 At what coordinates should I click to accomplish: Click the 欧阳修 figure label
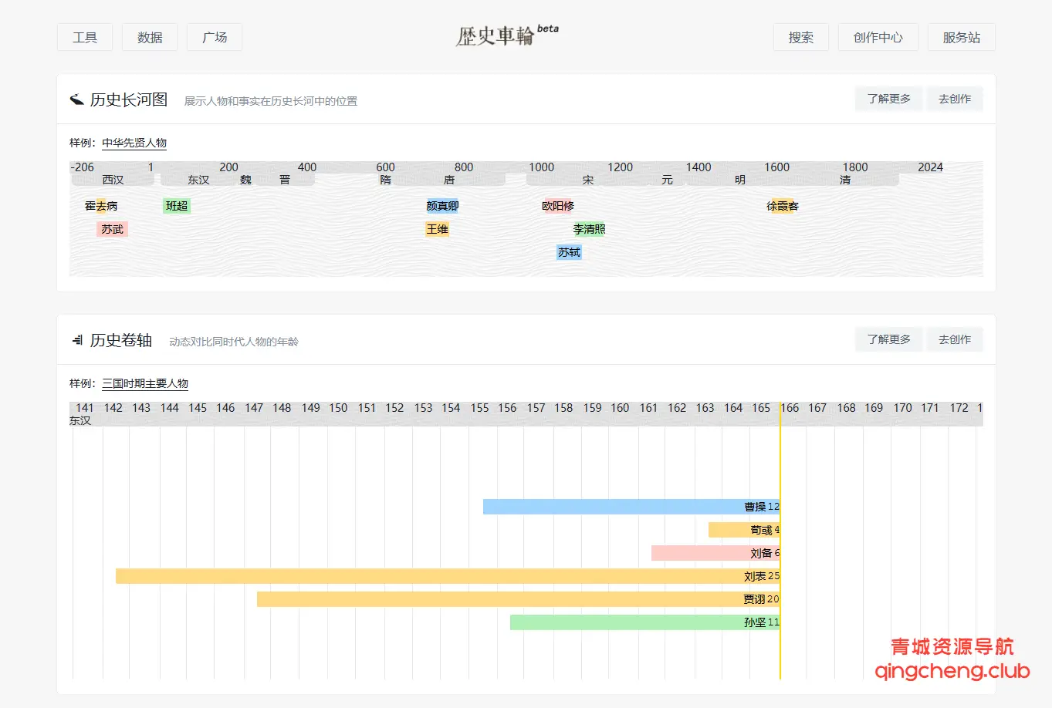558,206
